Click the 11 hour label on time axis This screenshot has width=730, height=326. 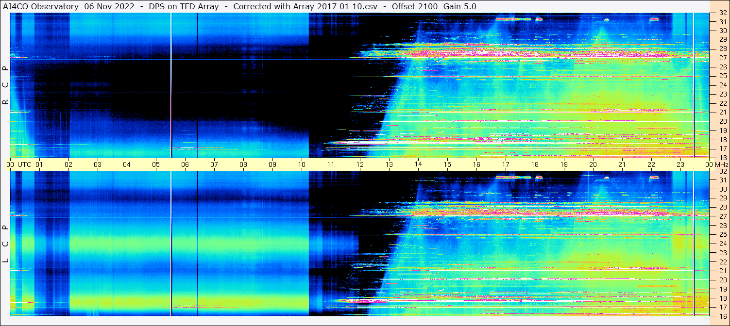[x=331, y=164]
